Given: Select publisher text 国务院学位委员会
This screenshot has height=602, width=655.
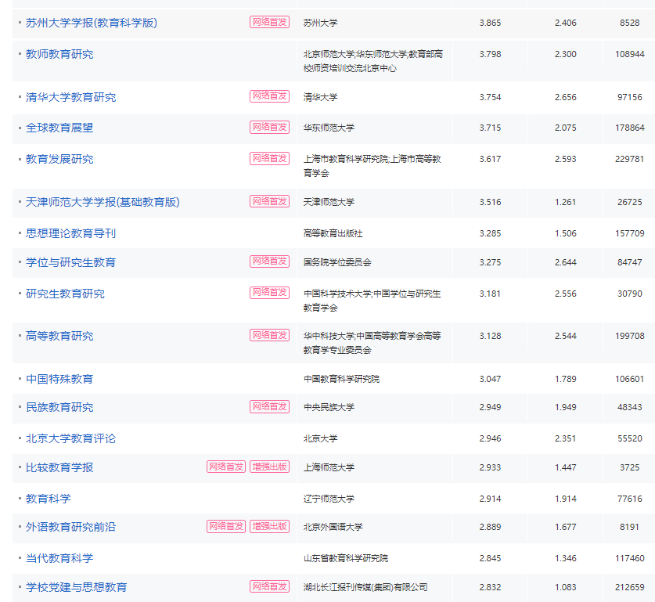Looking at the screenshot, I should (x=337, y=262).
